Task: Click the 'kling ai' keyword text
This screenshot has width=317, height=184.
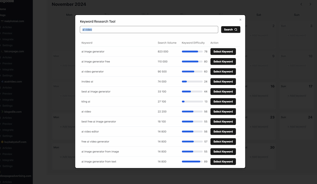Action: pyautogui.click(x=86, y=102)
